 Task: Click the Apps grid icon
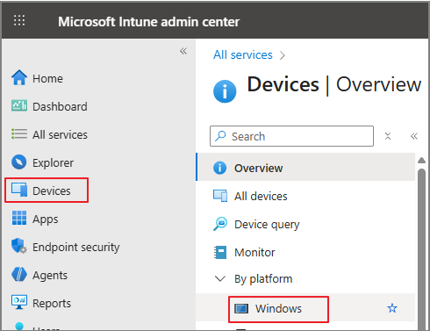[x=19, y=218]
